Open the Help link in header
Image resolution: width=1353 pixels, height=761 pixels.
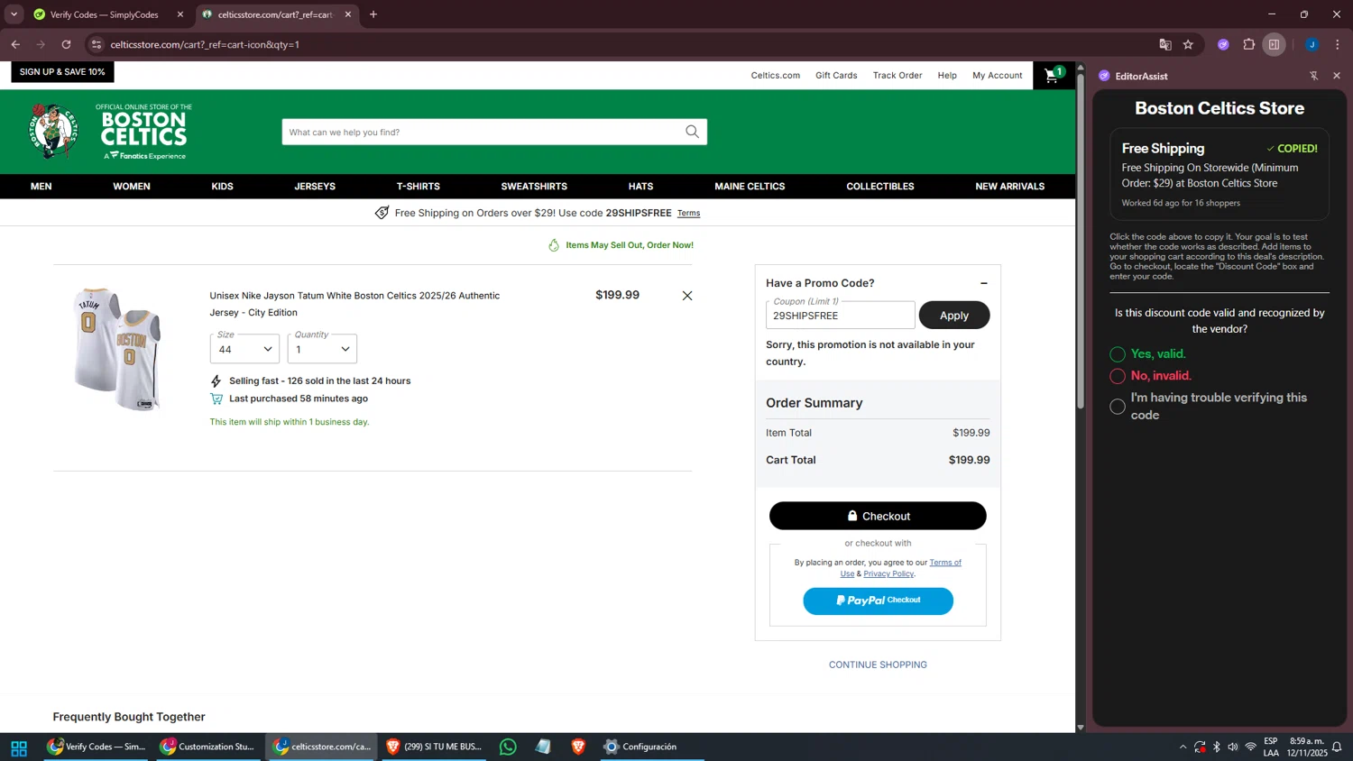[947, 76]
